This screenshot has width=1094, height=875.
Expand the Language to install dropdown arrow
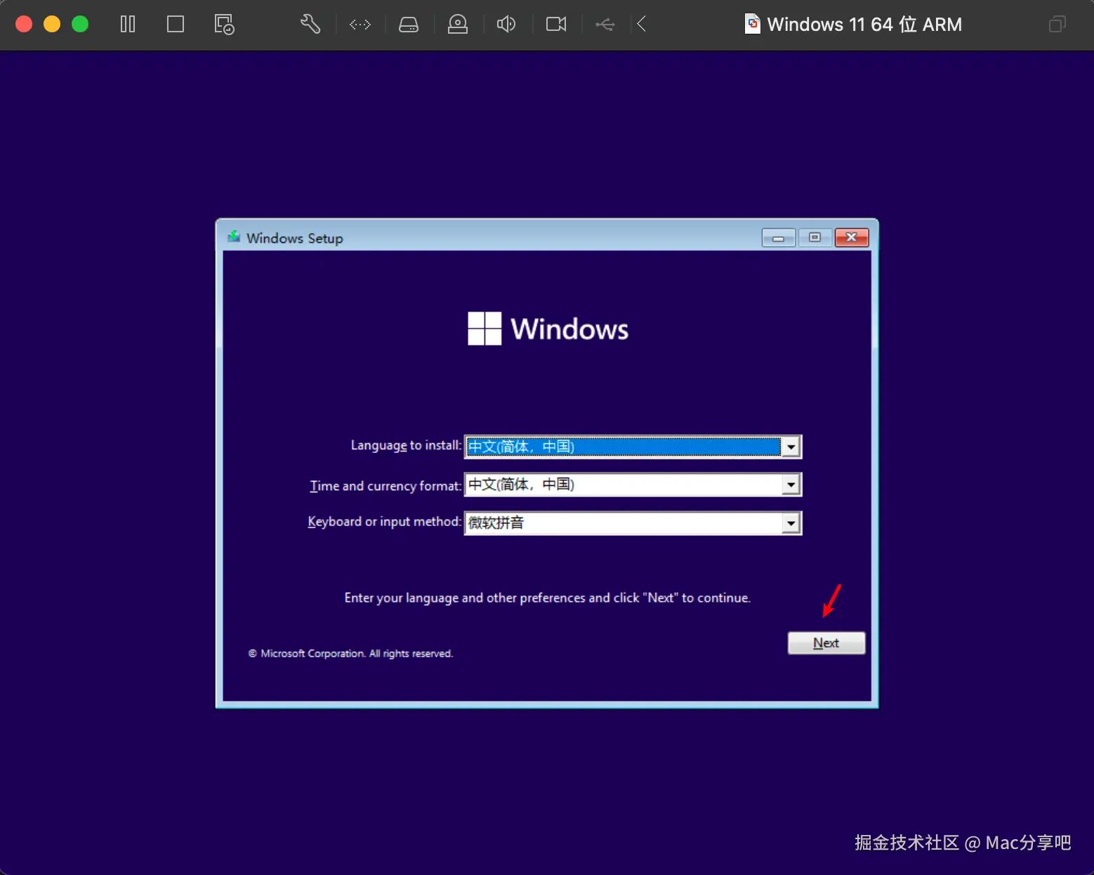coord(791,447)
